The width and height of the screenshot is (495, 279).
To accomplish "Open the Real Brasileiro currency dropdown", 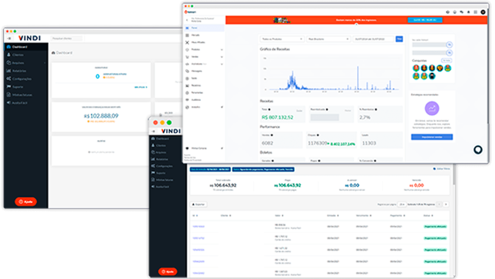I will [328, 39].
